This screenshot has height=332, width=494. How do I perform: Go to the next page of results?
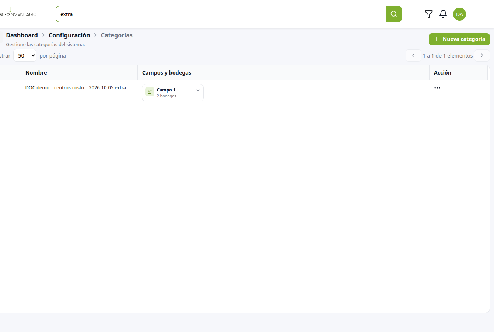click(482, 55)
